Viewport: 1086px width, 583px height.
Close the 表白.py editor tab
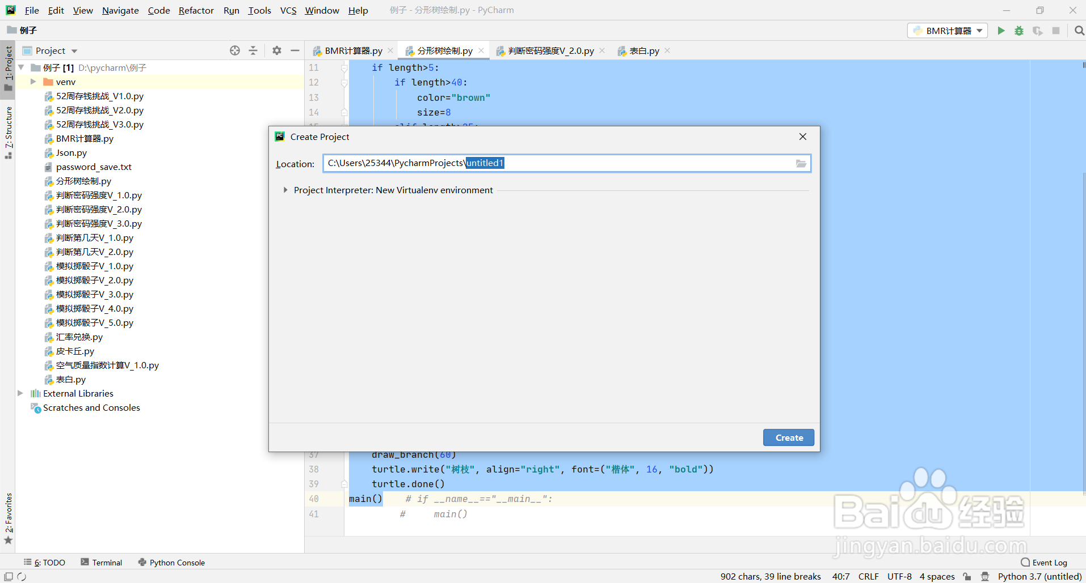tap(667, 50)
